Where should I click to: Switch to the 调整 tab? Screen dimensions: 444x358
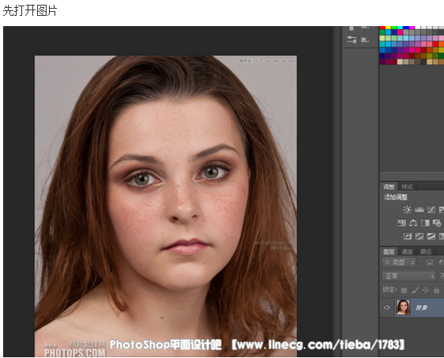coord(389,187)
